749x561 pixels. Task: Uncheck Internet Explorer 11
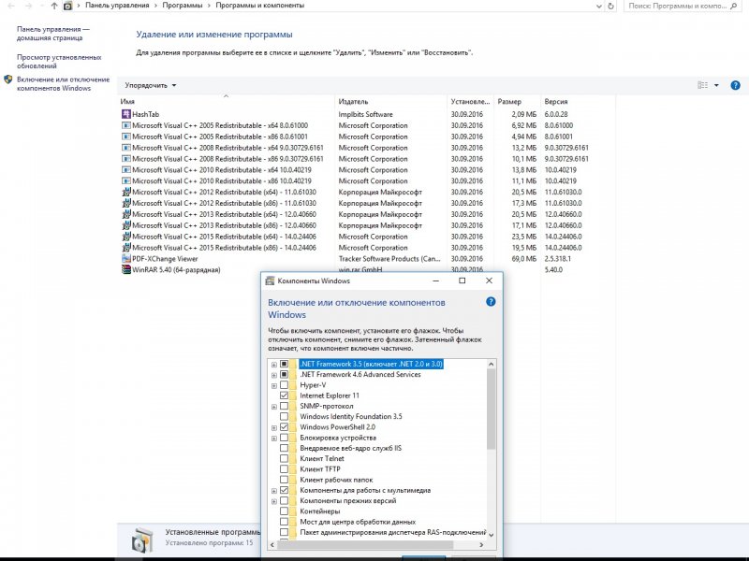pos(285,396)
